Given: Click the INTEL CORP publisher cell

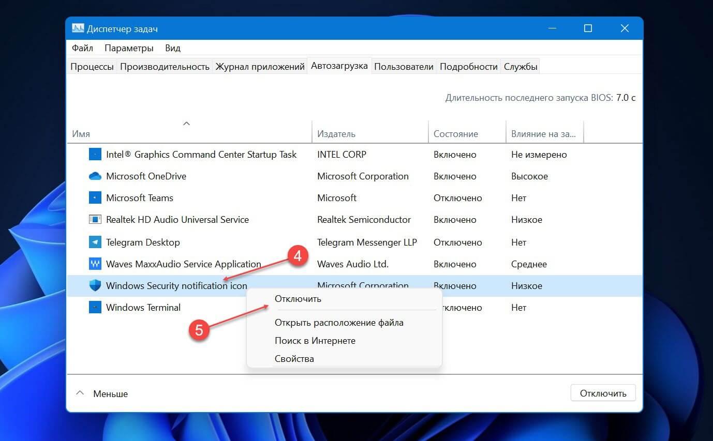Looking at the screenshot, I should click(341, 154).
